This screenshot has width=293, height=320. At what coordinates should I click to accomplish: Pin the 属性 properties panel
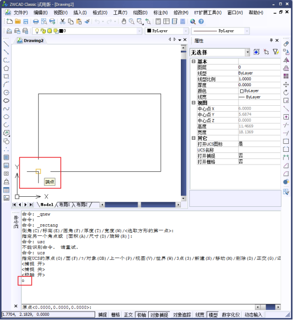click(x=271, y=40)
